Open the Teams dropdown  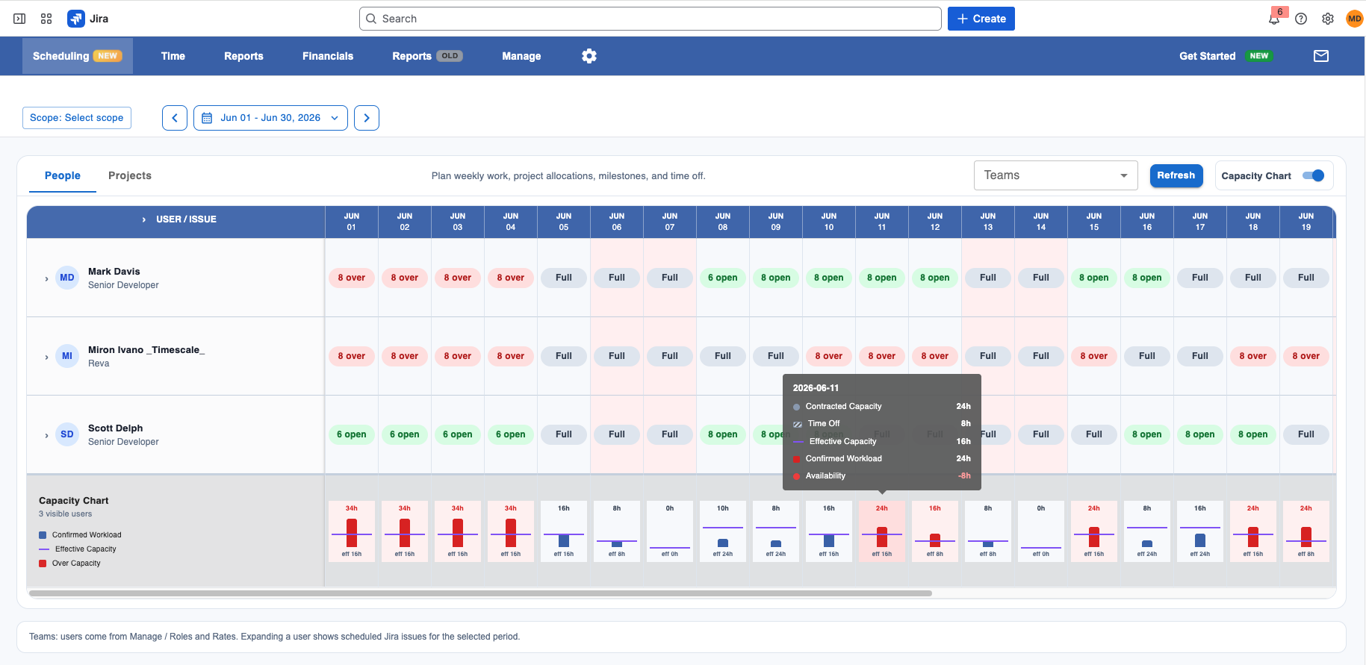(1055, 175)
